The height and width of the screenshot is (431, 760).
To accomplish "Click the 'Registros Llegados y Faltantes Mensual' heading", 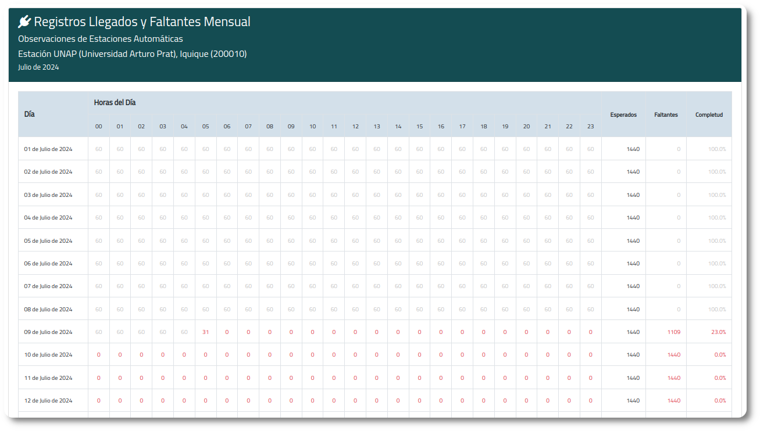I will tap(142, 22).
